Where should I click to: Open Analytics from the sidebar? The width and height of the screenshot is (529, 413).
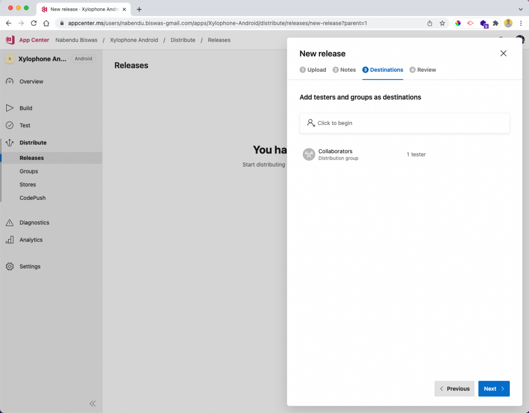[30, 240]
